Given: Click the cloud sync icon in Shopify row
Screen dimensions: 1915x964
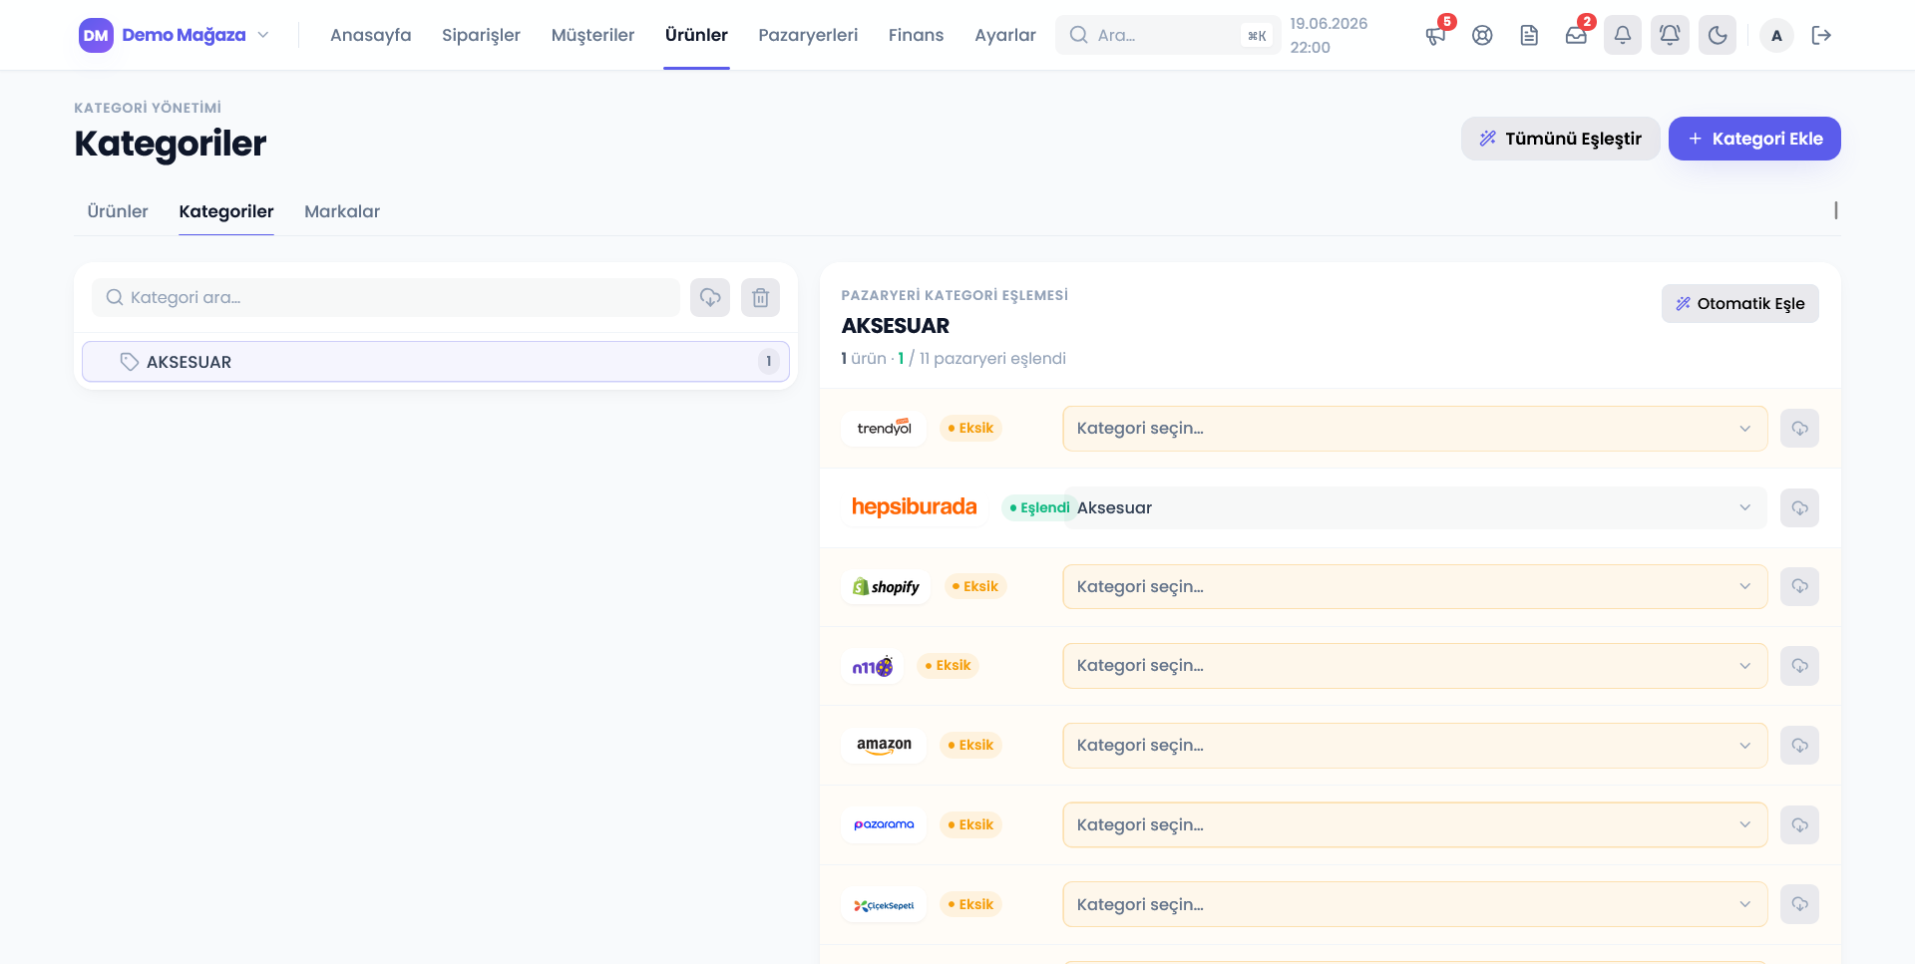Looking at the screenshot, I should point(1799,586).
